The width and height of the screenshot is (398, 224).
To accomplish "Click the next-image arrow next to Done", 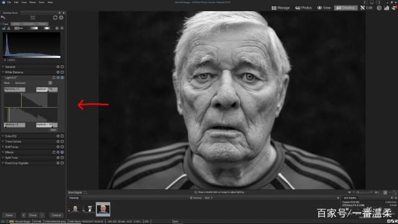I will coord(42,215).
